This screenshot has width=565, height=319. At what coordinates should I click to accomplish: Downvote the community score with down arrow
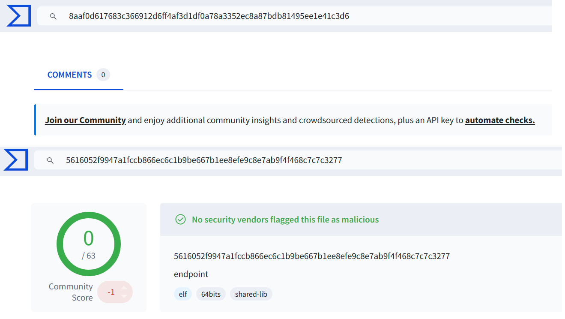[124, 296]
